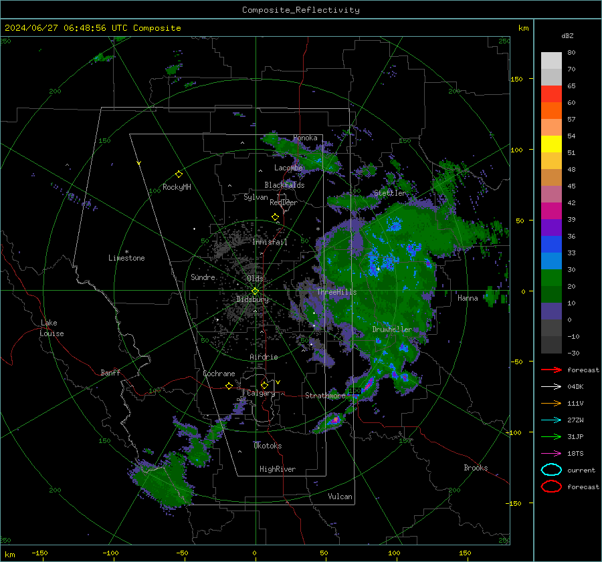Click the Stettler city label

point(390,193)
